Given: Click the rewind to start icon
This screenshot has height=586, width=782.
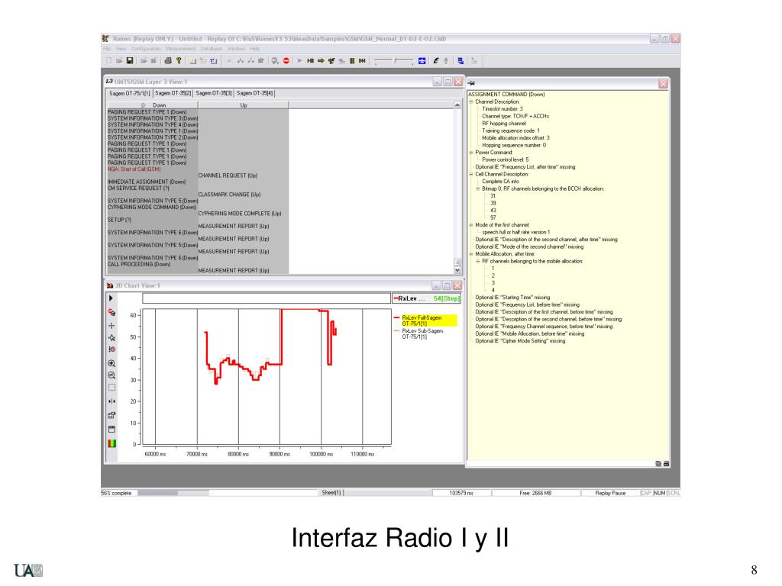Looking at the screenshot, I should click(362, 61).
